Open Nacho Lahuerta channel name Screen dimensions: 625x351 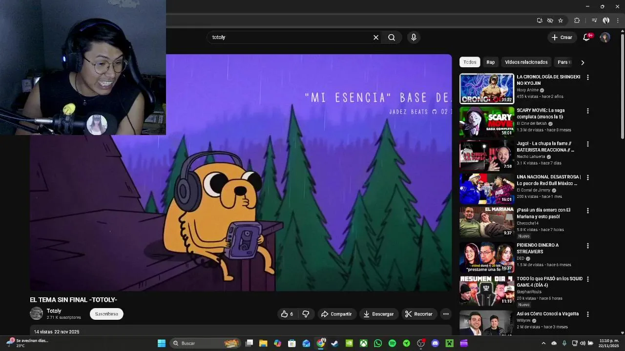pos(531,156)
